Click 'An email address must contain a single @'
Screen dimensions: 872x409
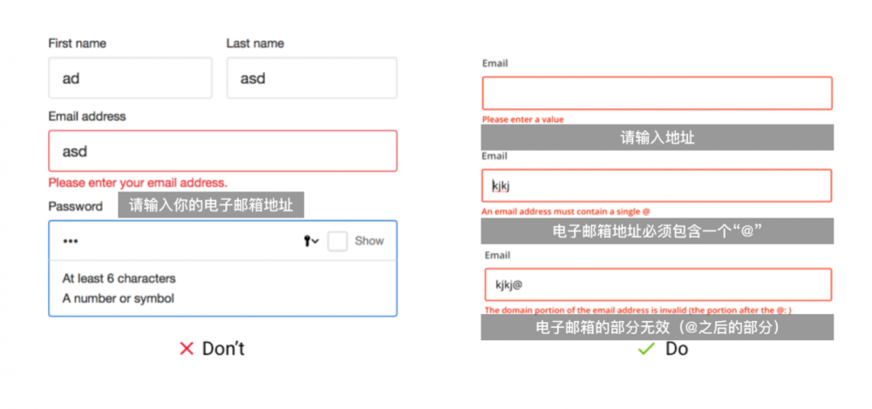[566, 211]
